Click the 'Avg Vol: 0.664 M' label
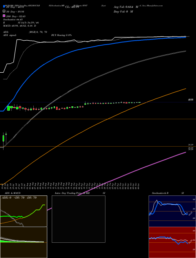196x258 pixels. pyautogui.click(x=126, y=7)
